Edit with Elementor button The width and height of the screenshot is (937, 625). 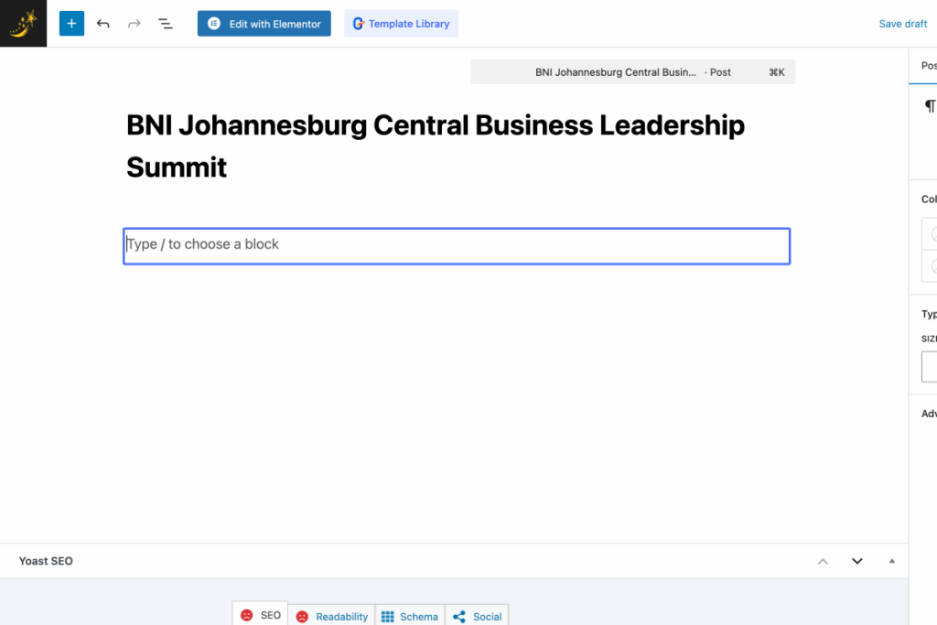(264, 24)
